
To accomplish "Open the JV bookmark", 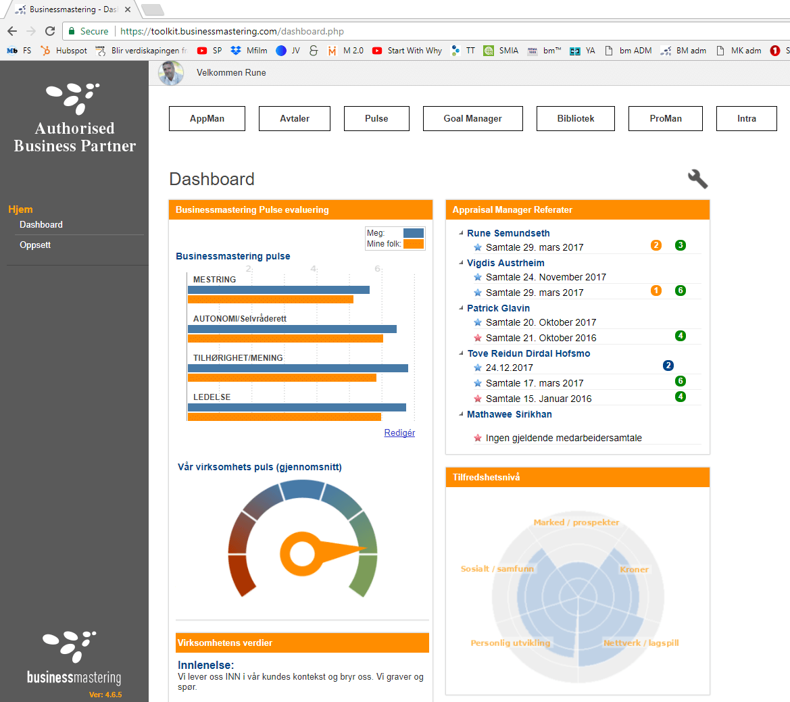I will (x=288, y=51).
